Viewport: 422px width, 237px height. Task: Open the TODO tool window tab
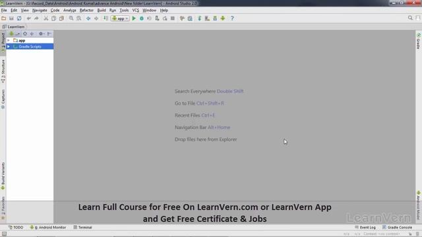coord(16,227)
